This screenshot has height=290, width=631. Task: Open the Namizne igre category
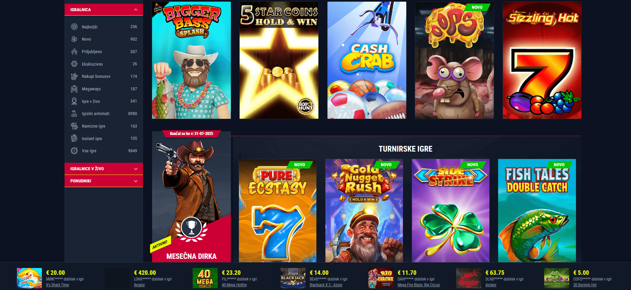(x=104, y=126)
